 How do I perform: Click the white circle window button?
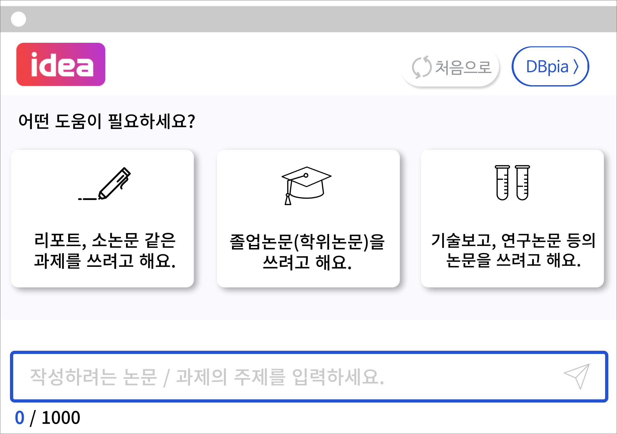click(18, 19)
